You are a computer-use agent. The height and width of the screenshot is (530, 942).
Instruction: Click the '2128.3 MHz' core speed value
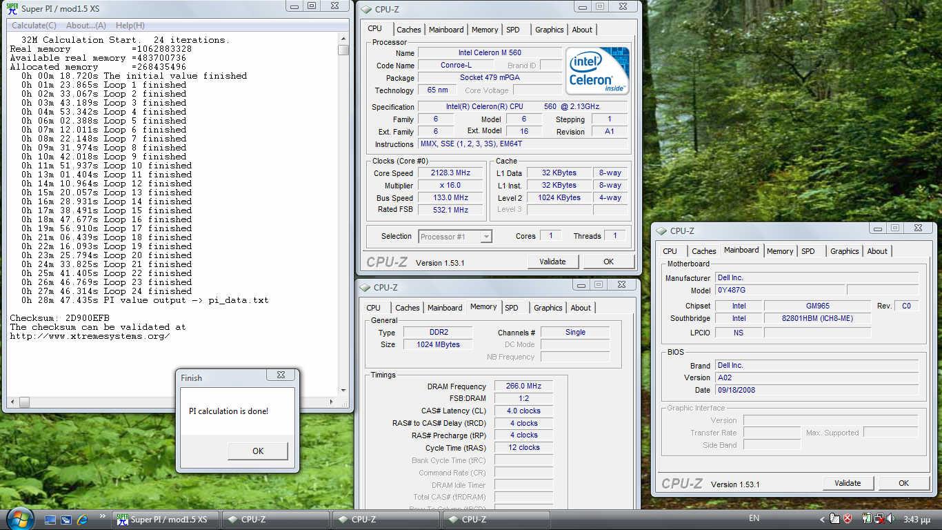(x=450, y=173)
